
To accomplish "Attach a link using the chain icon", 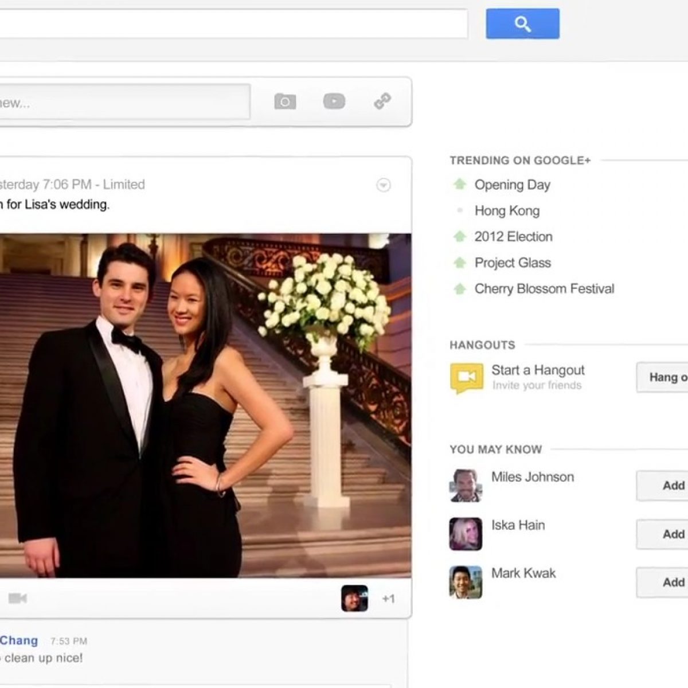I will (x=382, y=101).
